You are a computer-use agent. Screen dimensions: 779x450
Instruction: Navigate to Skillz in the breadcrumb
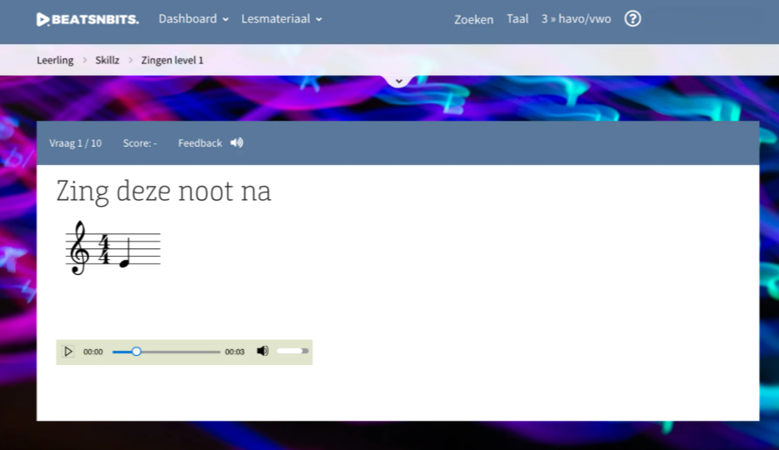107,60
